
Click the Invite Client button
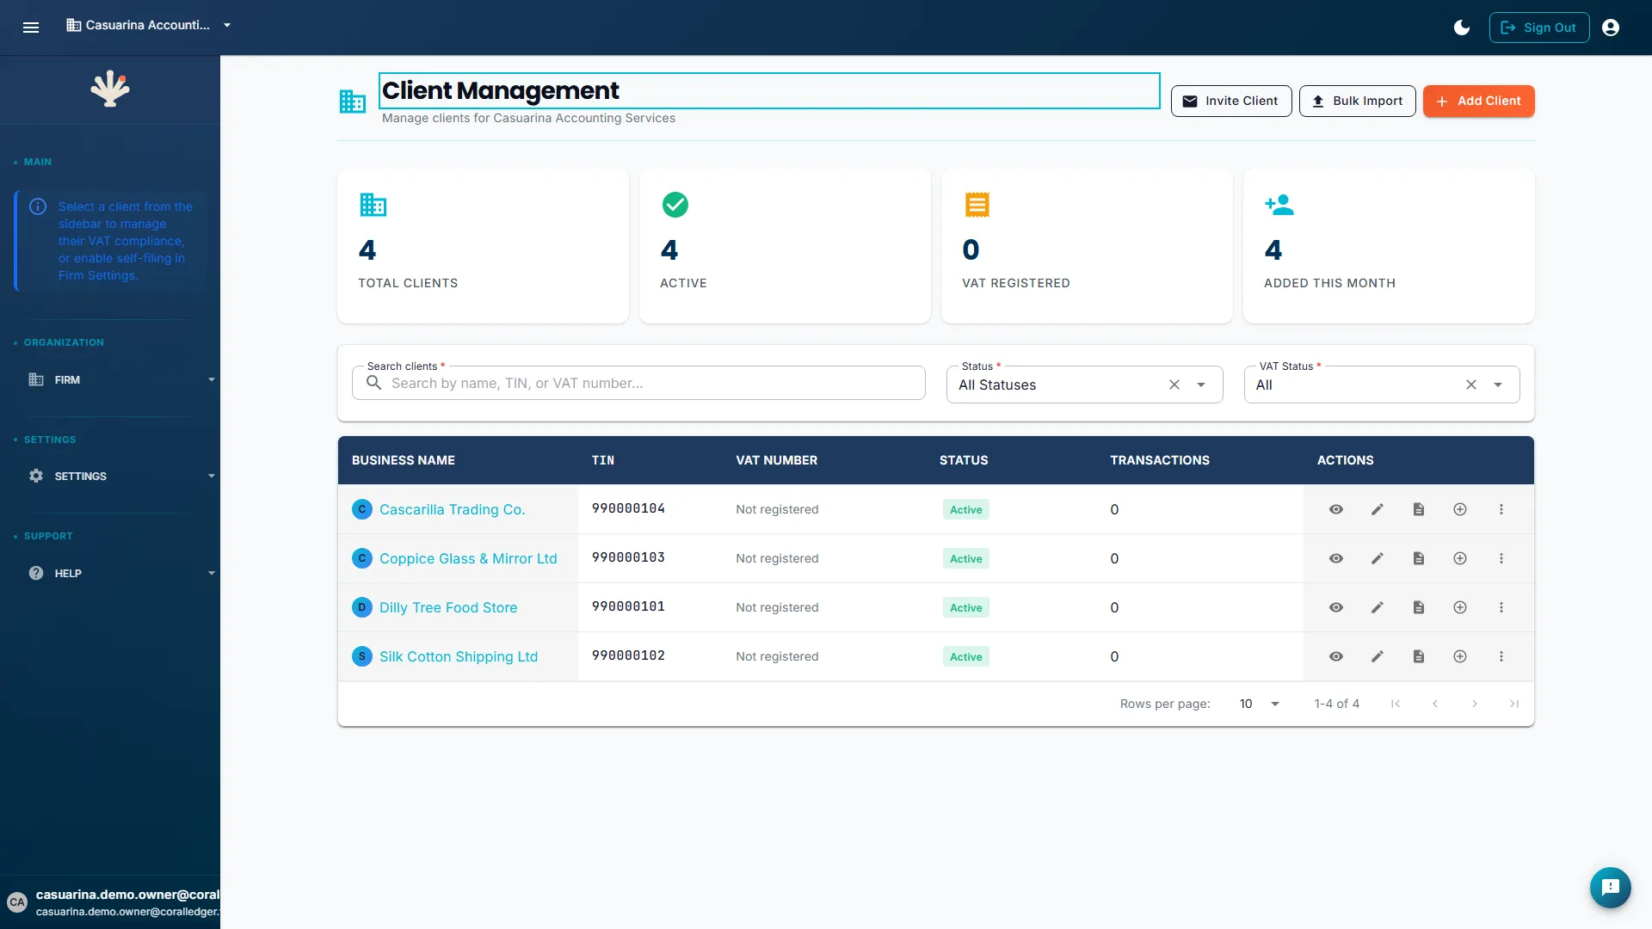(1231, 101)
